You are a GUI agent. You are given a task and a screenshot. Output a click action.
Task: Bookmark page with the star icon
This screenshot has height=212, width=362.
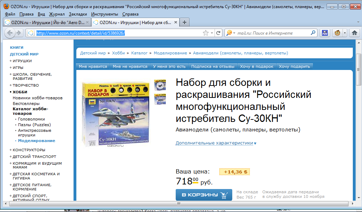click(205, 33)
